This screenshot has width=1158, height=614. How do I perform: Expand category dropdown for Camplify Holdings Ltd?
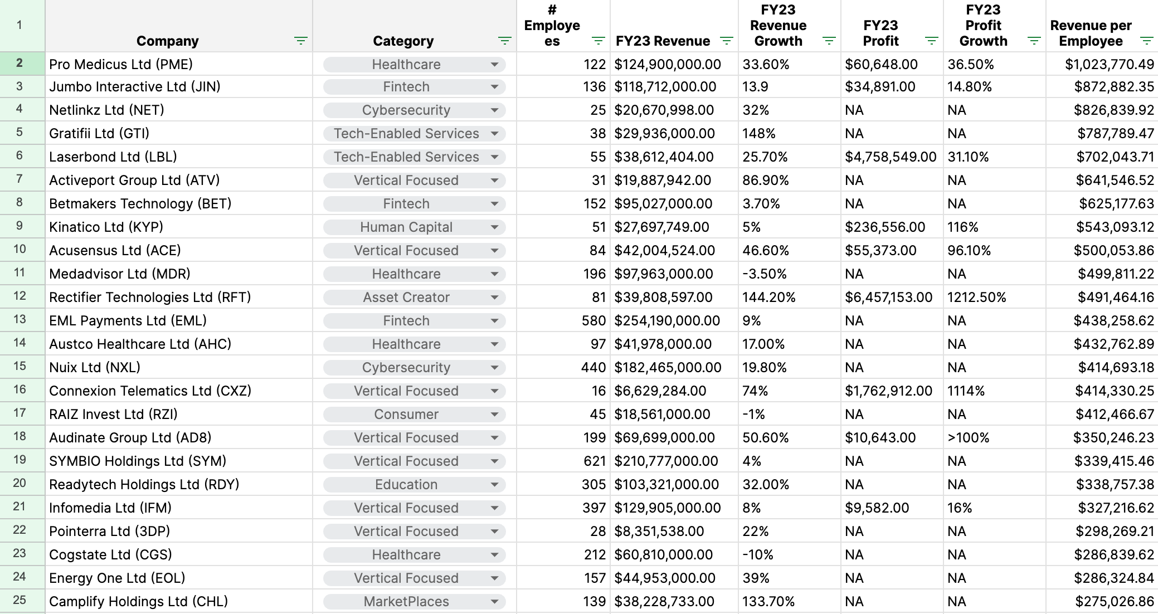pos(494,602)
